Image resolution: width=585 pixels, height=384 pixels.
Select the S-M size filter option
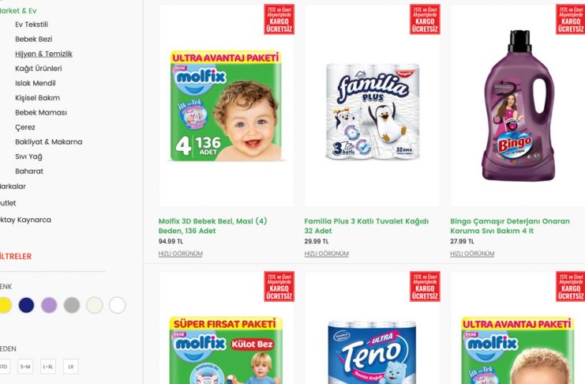point(25,367)
